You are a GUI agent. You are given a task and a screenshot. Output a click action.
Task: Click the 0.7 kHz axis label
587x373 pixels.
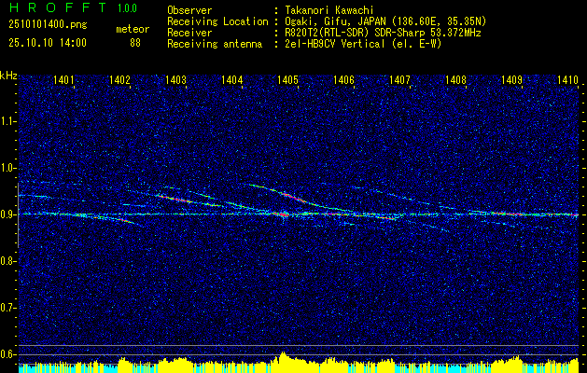pos(7,308)
